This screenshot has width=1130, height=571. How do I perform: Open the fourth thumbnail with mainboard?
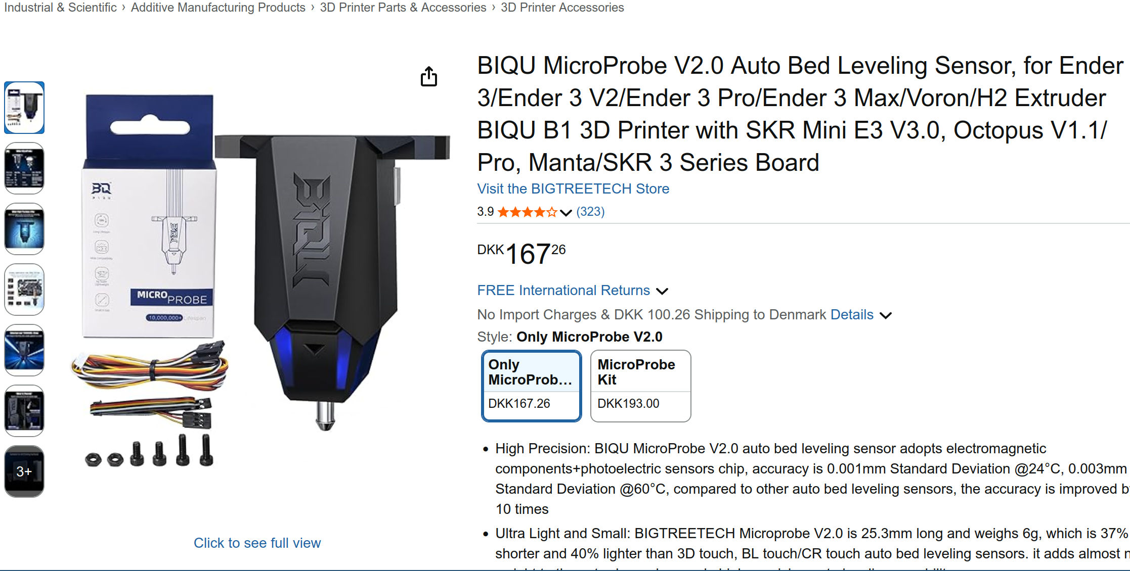[24, 290]
